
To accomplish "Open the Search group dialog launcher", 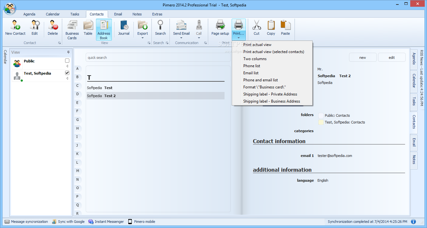I will (x=167, y=43).
